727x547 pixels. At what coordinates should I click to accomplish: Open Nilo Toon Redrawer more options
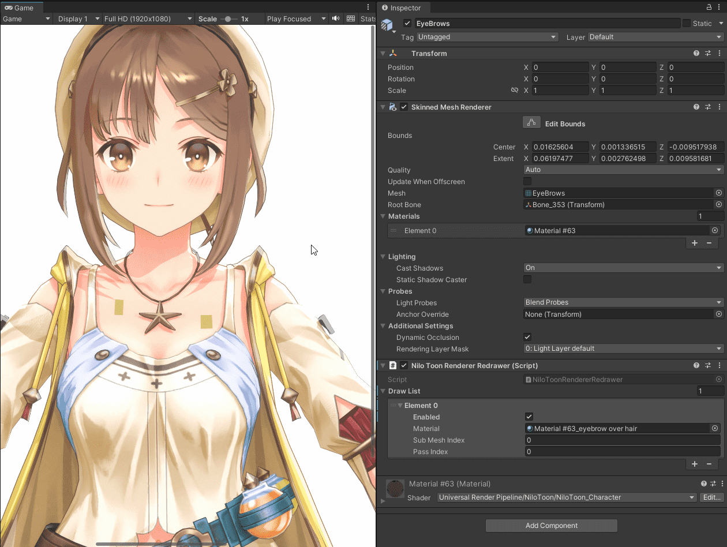tap(719, 365)
